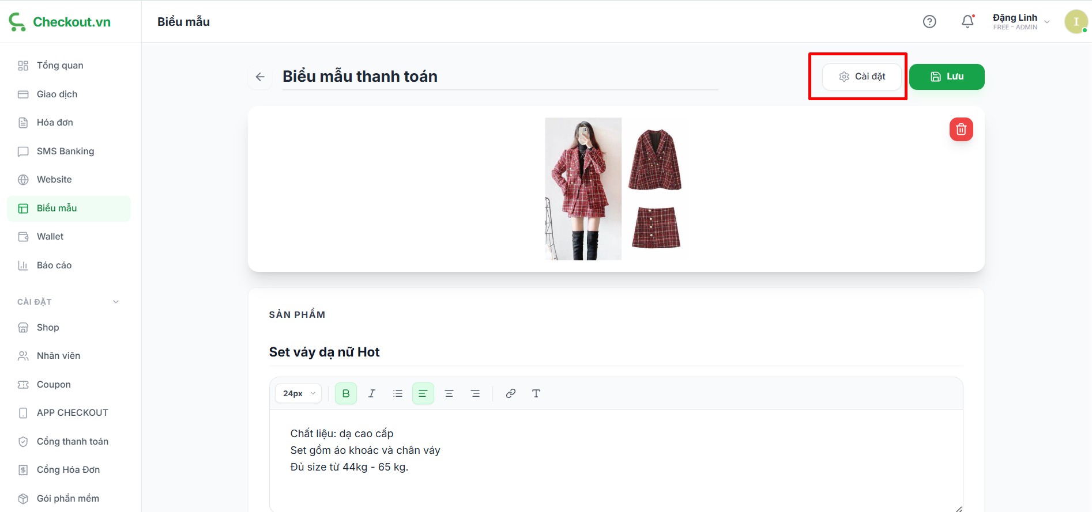Open the Cài đặt settings button
Viewport: 1092px width, 512px height.
(x=862, y=77)
